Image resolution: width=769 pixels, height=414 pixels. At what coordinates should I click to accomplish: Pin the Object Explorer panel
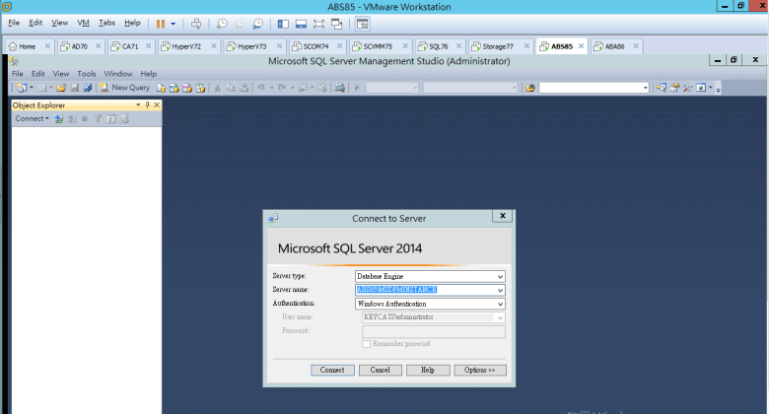(146, 104)
